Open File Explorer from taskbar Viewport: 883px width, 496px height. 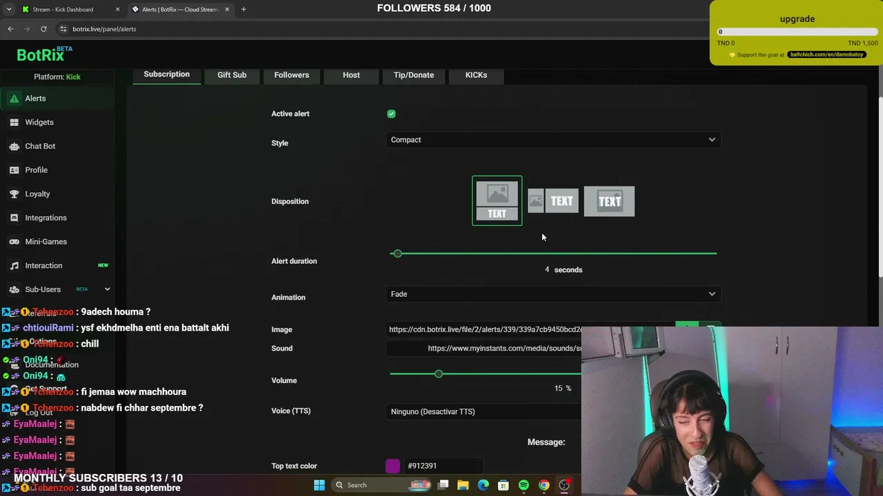tap(463, 485)
